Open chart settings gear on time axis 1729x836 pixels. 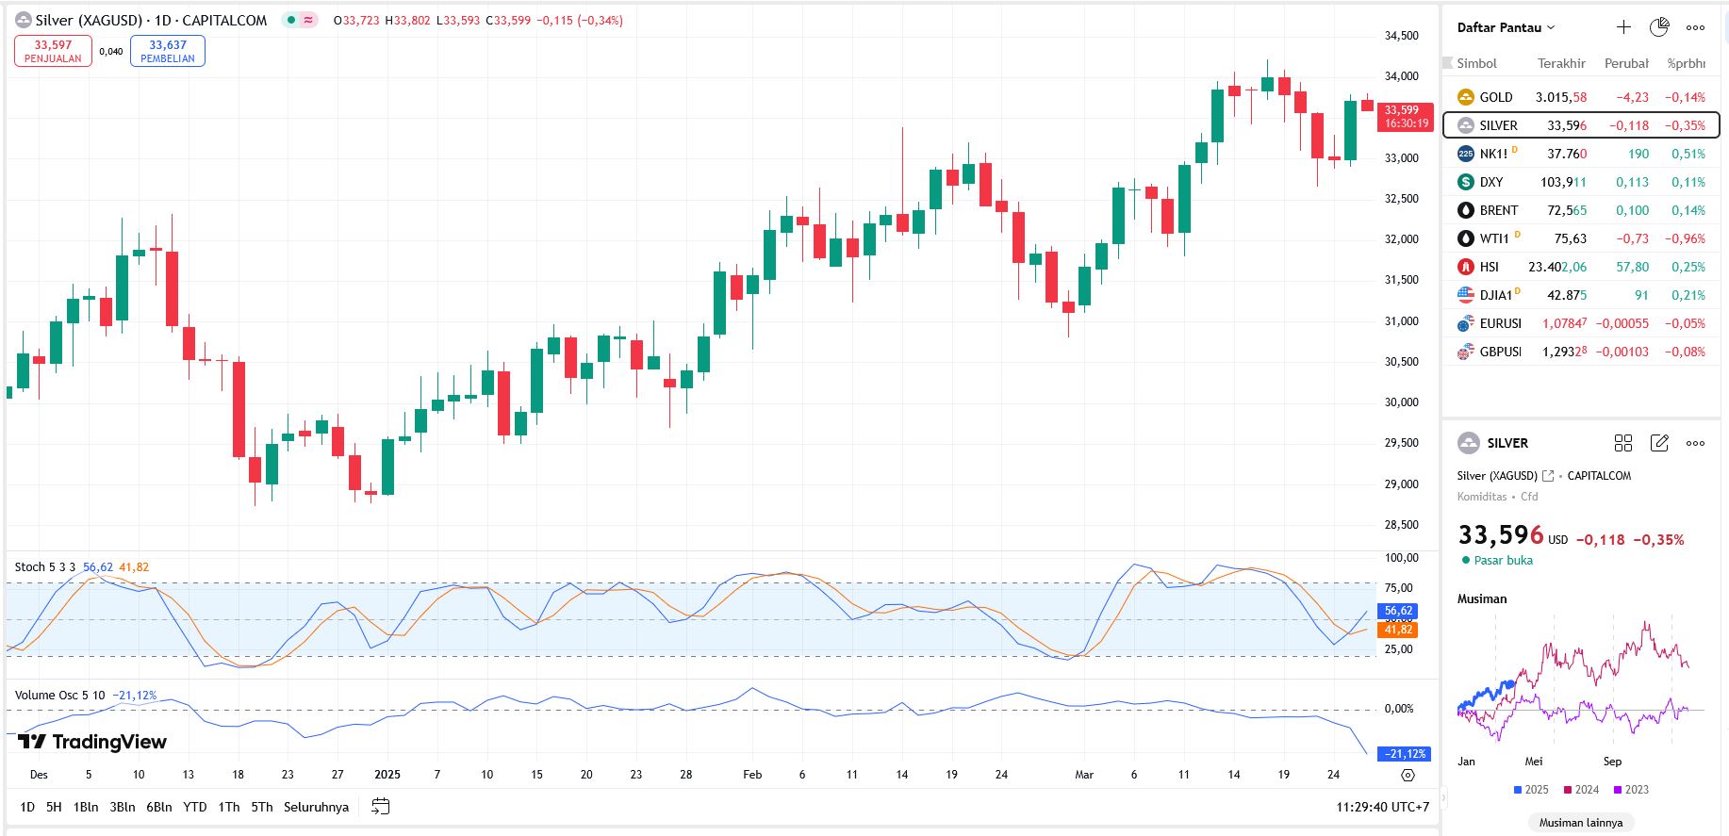tap(1408, 775)
